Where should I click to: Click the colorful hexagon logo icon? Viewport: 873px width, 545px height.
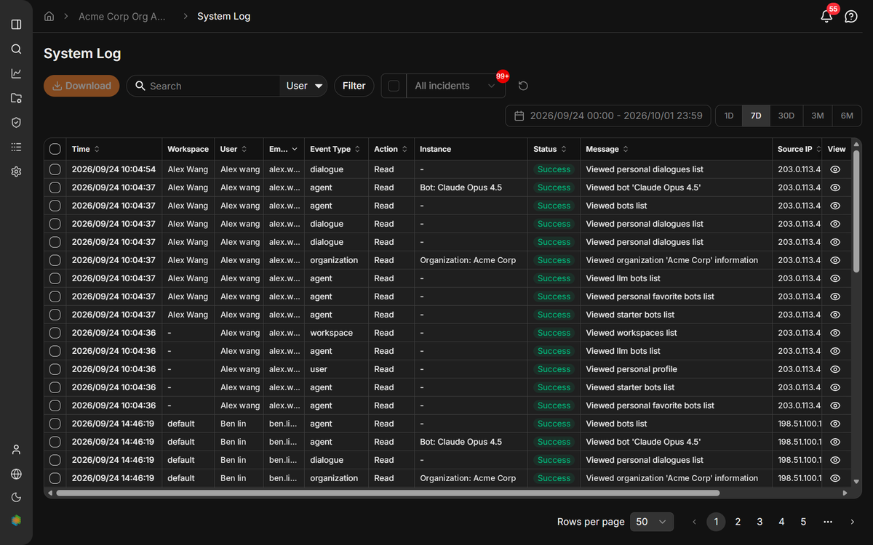pos(16,520)
